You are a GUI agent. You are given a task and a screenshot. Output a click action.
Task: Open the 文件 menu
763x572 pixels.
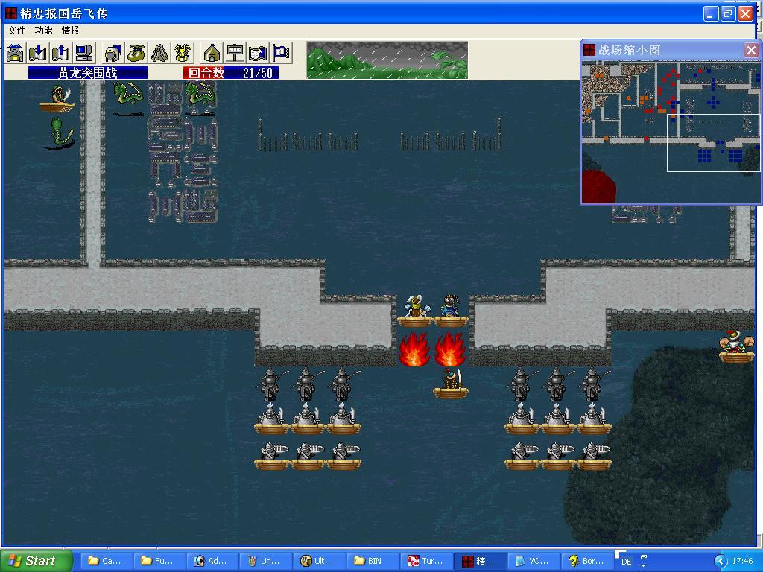pyautogui.click(x=16, y=30)
